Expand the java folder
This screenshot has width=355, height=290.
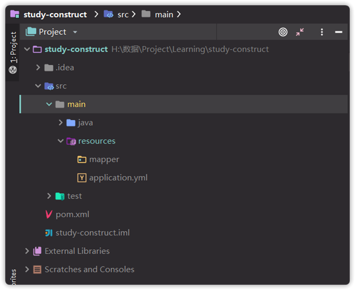pos(60,122)
